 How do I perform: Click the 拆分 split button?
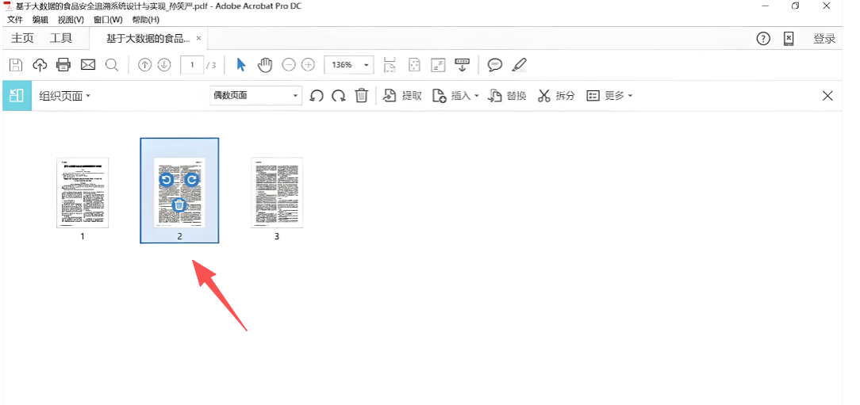pyautogui.click(x=556, y=96)
